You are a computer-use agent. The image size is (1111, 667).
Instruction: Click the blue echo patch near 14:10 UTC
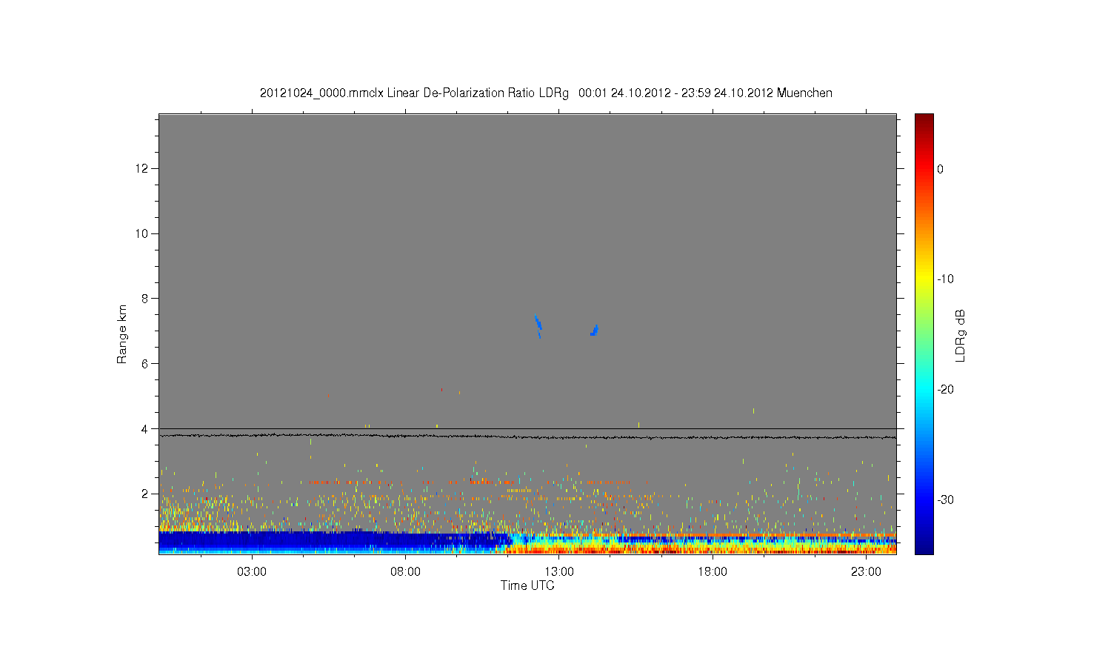coord(594,330)
